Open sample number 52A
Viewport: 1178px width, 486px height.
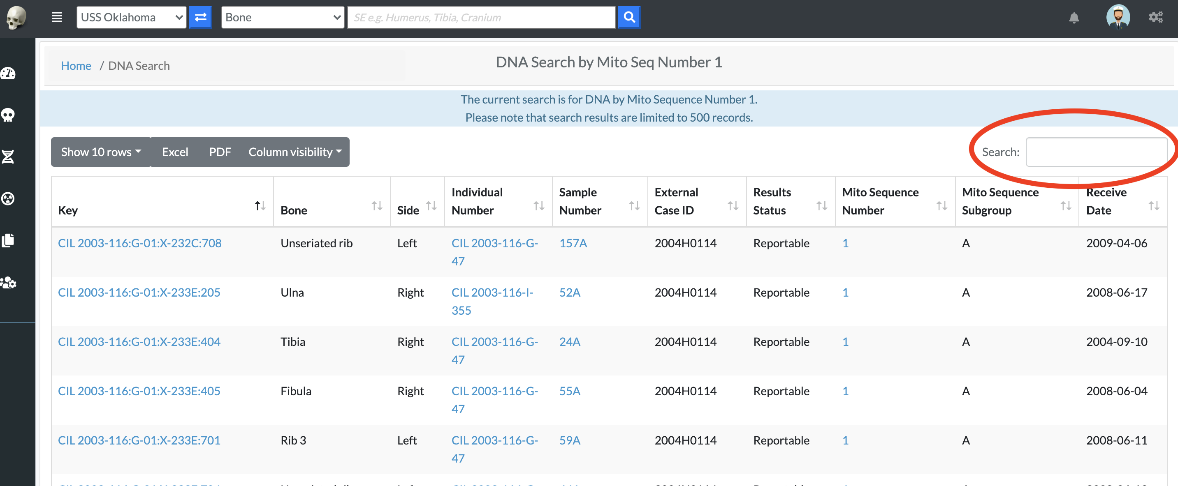(x=570, y=293)
